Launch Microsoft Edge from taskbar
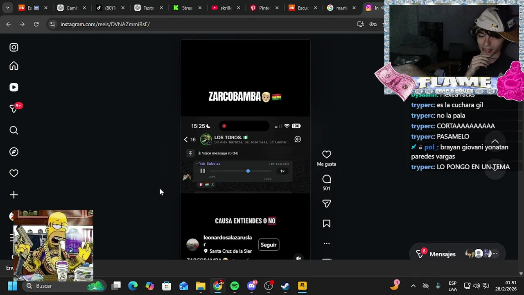The height and width of the screenshot is (295, 524). pyautogui.click(x=133, y=286)
